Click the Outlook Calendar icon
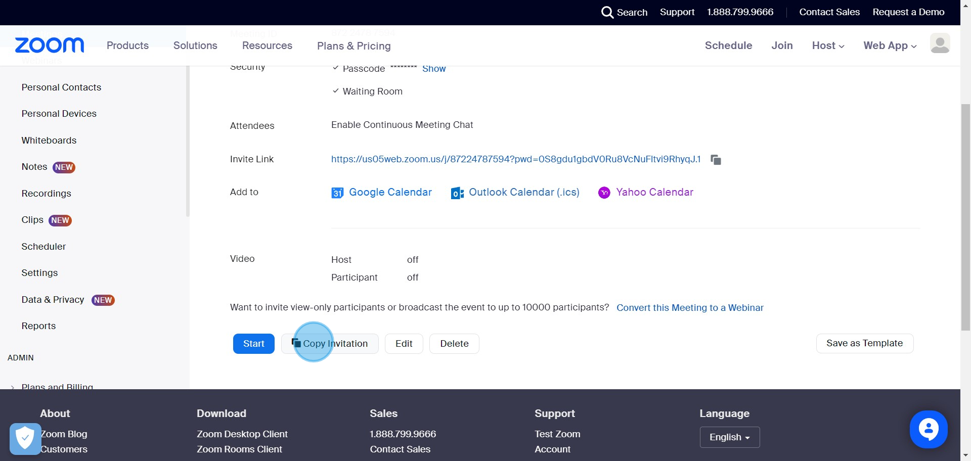Image resolution: width=971 pixels, height=461 pixels. [x=457, y=193]
